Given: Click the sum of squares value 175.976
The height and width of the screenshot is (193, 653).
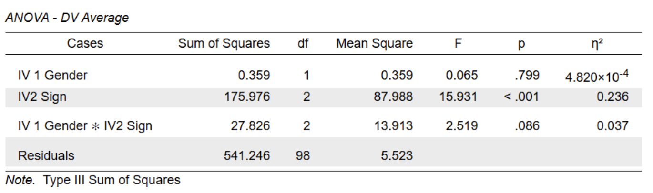Looking at the screenshot, I should pos(247,97).
